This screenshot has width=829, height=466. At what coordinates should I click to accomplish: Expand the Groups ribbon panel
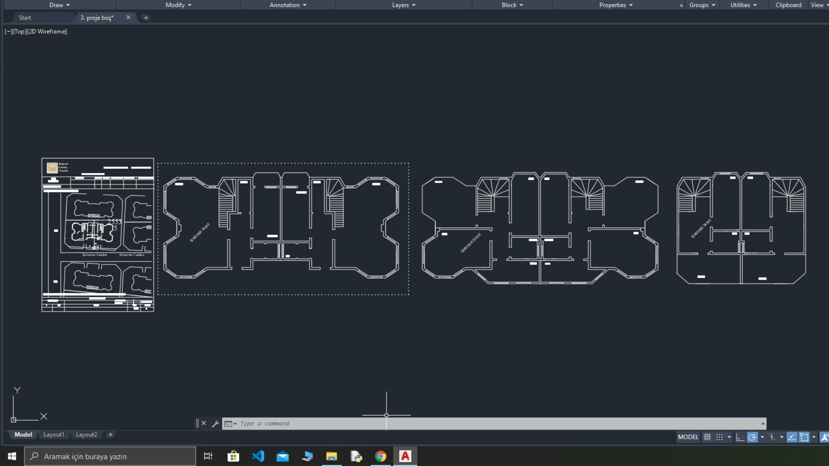coord(702,5)
